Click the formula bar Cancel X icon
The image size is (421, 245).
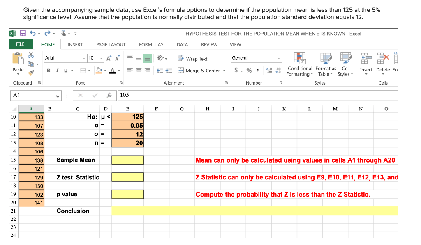tap(80, 95)
